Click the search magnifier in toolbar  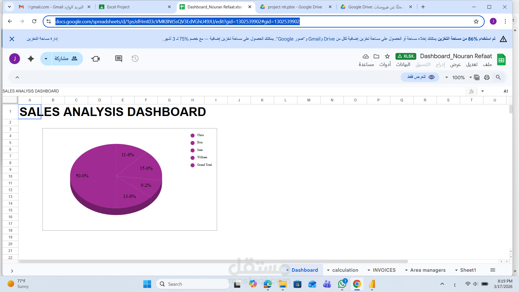click(498, 78)
